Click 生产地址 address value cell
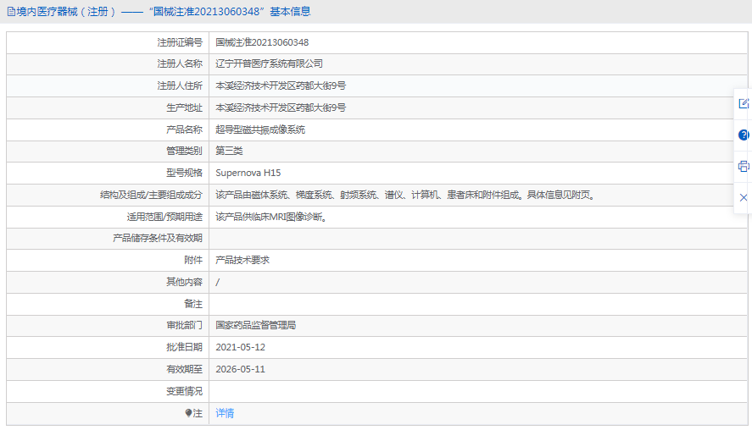Viewport: 752px width, 430px height. pyautogui.click(x=478, y=107)
